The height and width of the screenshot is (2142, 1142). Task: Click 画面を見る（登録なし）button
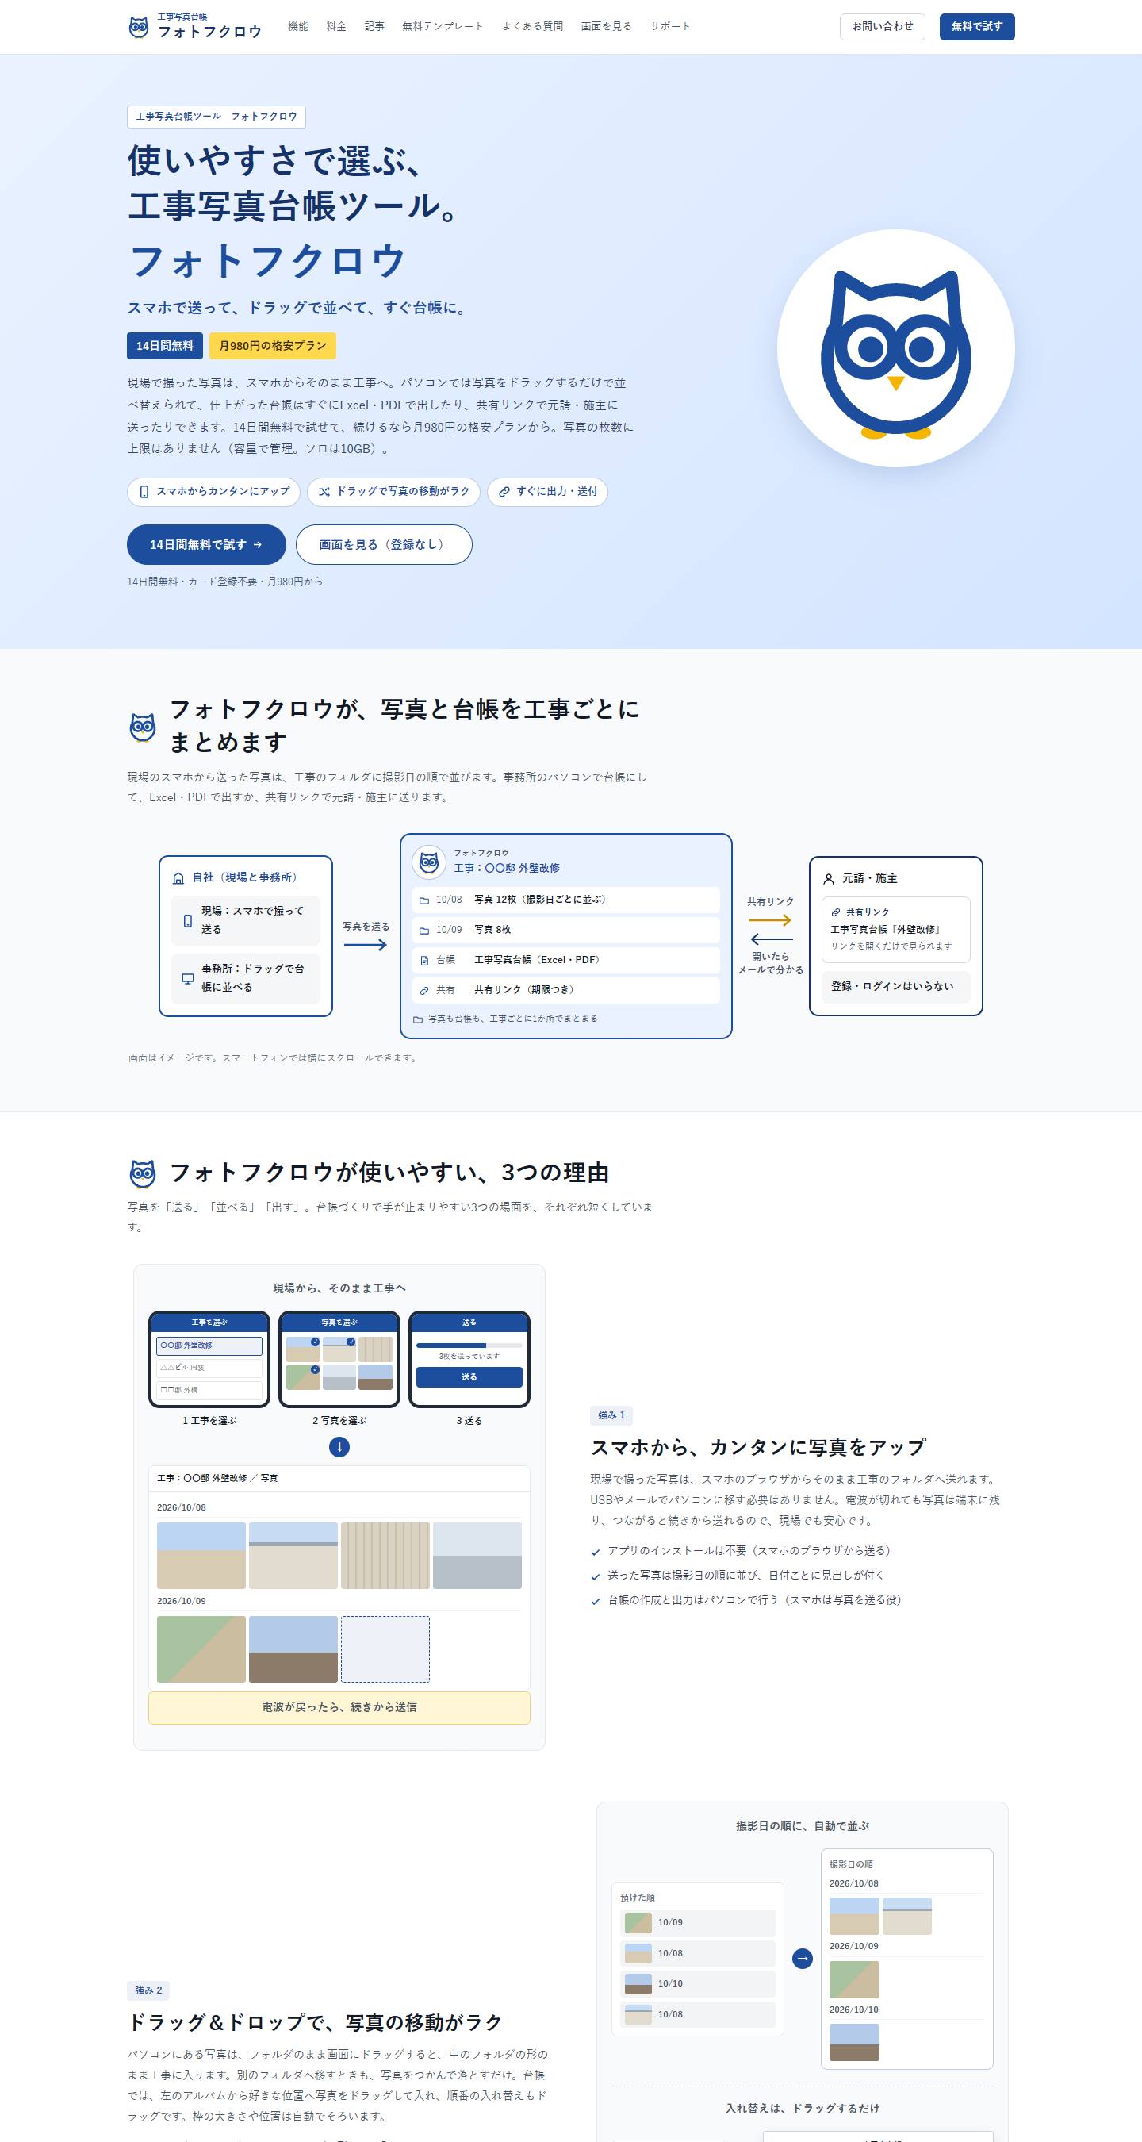(384, 545)
